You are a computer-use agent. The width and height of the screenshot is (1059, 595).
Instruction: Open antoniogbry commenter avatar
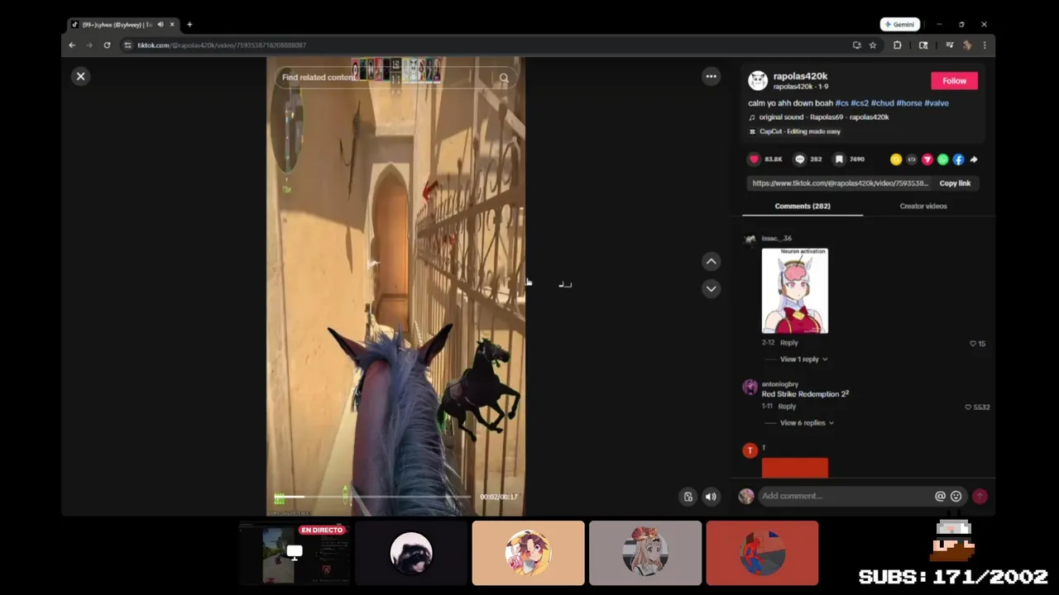(750, 387)
